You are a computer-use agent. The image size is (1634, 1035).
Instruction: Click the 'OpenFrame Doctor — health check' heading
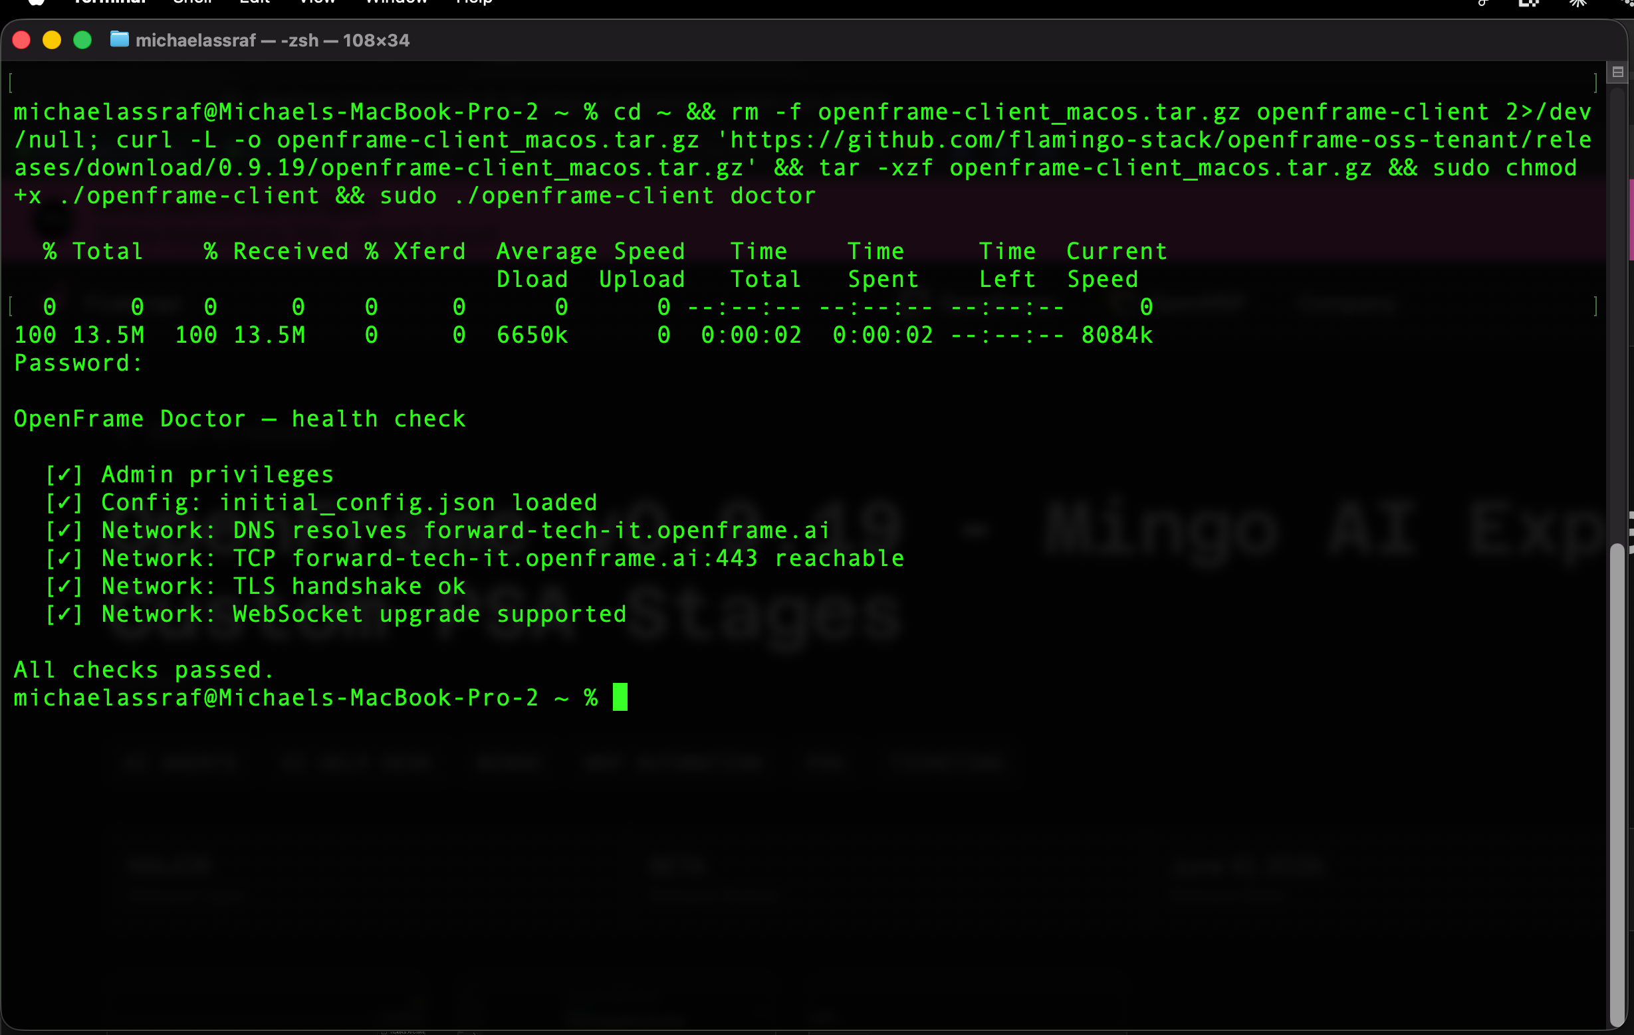click(x=239, y=419)
